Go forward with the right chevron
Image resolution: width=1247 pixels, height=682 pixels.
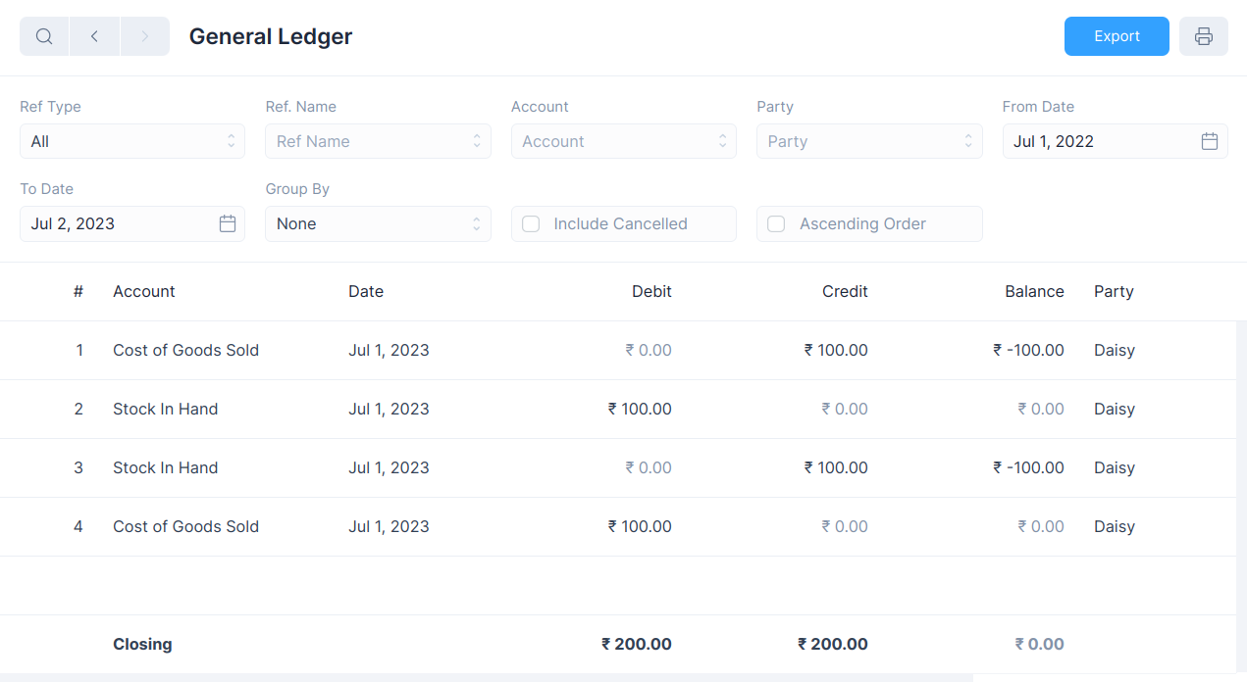pyautogui.click(x=145, y=36)
